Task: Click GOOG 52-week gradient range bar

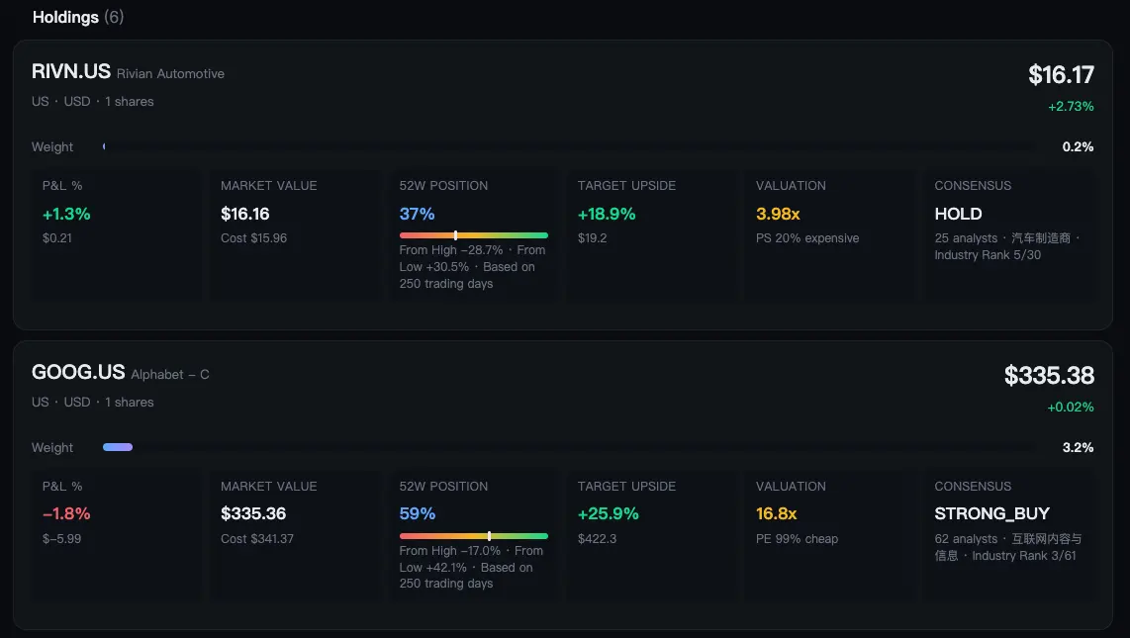Action: pos(474,536)
